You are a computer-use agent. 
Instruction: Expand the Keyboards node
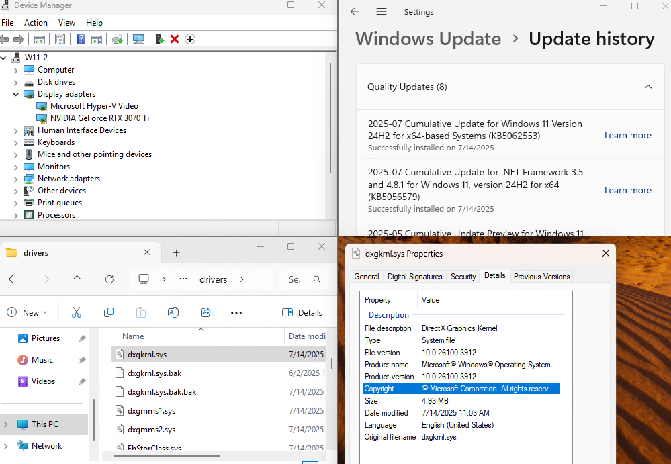coord(16,143)
